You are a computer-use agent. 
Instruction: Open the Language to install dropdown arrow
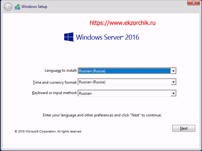click(173, 71)
